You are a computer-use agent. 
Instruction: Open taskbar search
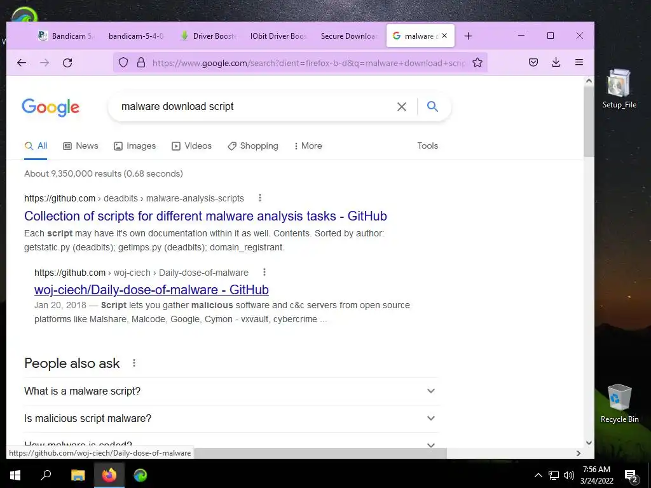tap(46, 475)
